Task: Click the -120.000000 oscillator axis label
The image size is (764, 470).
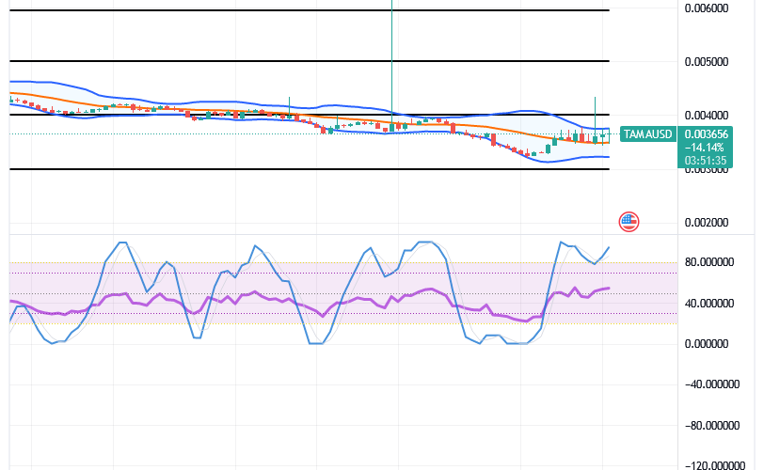Action: [715, 465]
